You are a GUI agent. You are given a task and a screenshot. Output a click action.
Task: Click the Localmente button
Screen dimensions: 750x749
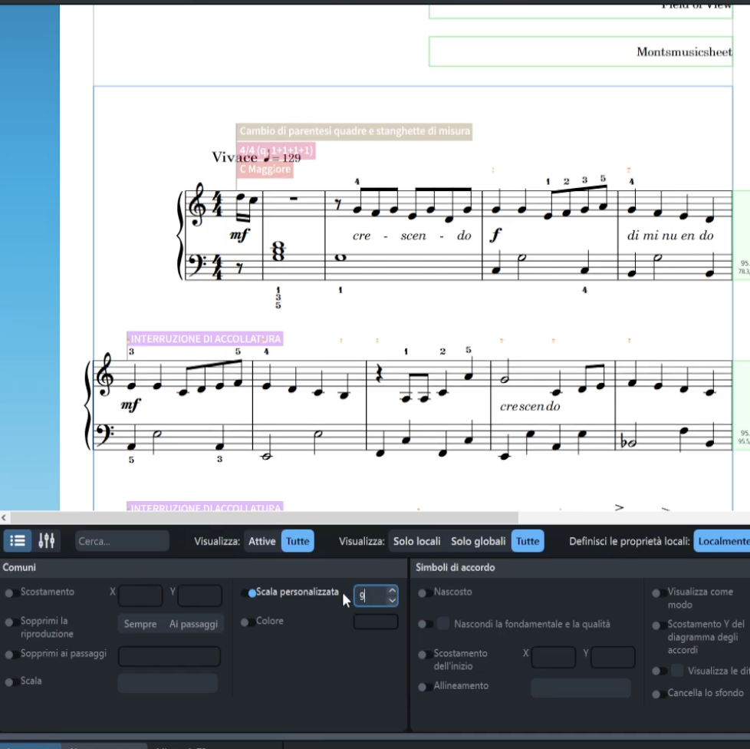722,541
